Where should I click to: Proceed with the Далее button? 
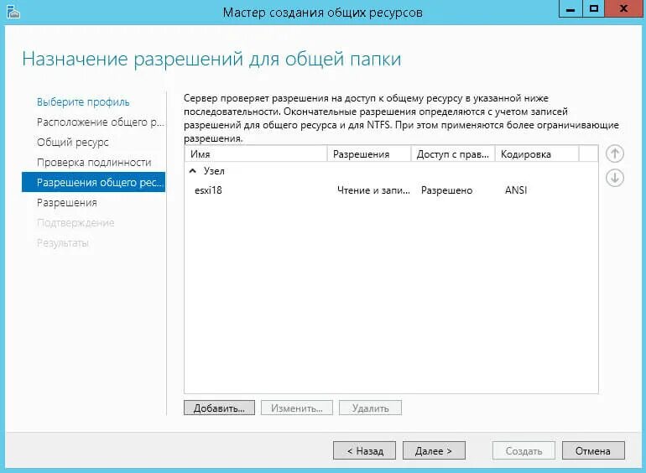click(434, 450)
